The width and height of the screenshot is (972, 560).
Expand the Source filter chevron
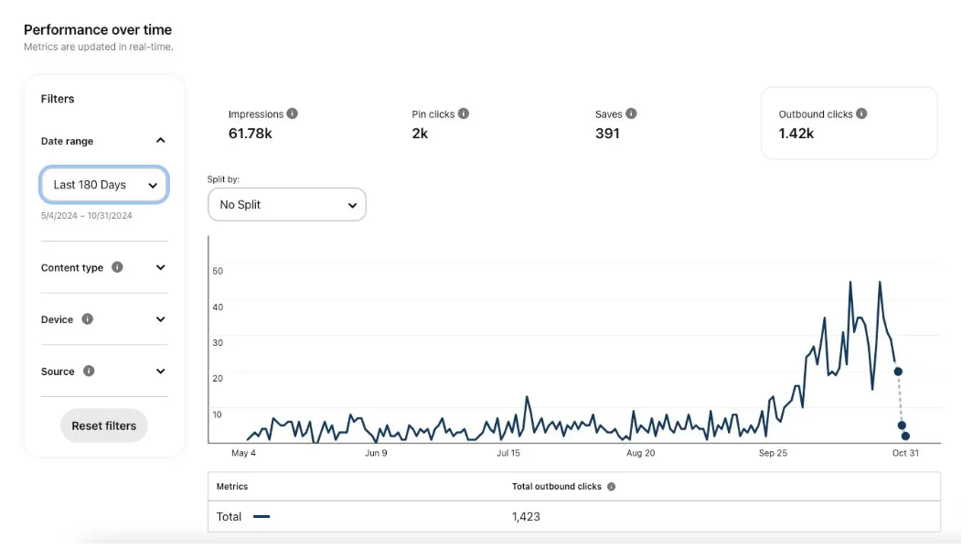[x=160, y=372]
